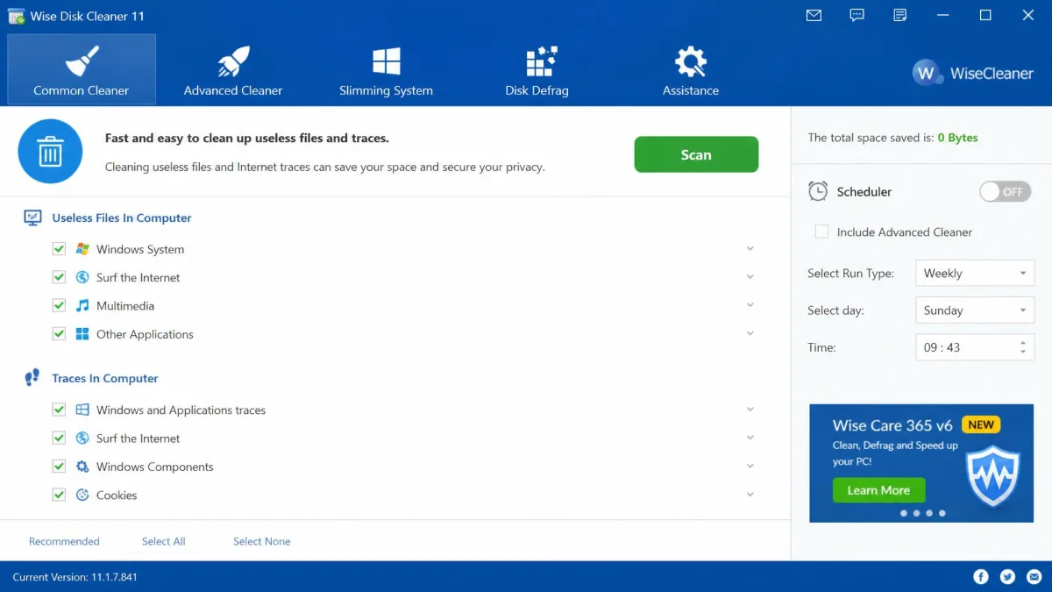Click the Assistance gear icon
The height and width of the screenshot is (592, 1052).
691,61
